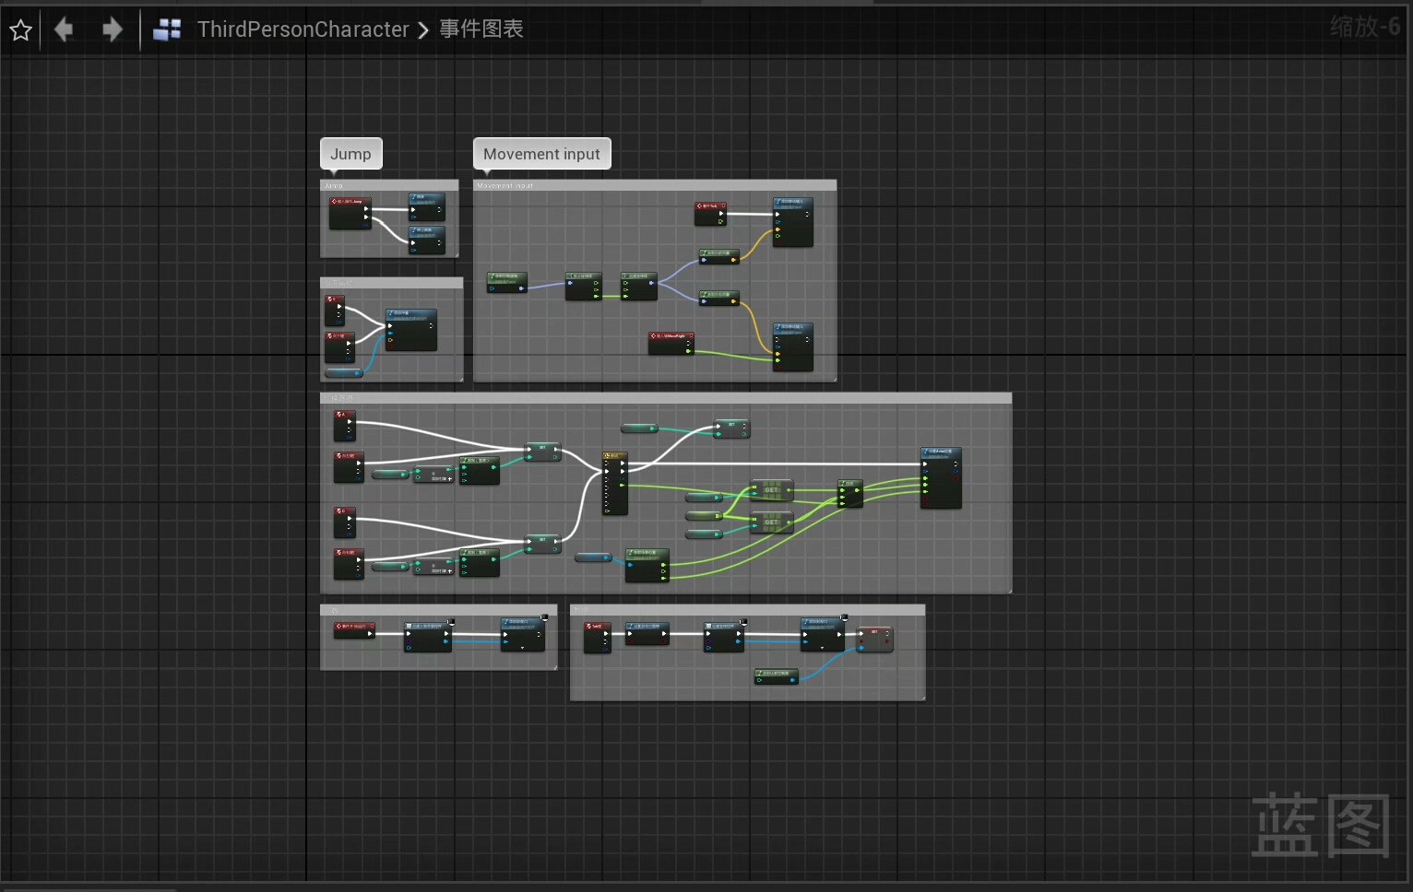Click the resize handle of Movement input comment
Screen dimensions: 1413x892
pyautogui.click(x=834, y=379)
